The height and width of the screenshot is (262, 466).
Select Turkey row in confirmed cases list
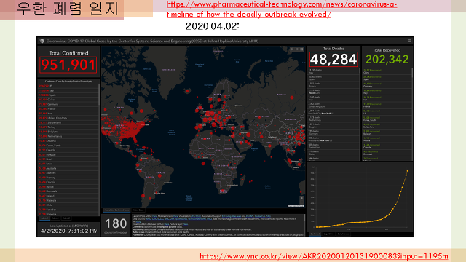pyautogui.click(x=68, y=127)
